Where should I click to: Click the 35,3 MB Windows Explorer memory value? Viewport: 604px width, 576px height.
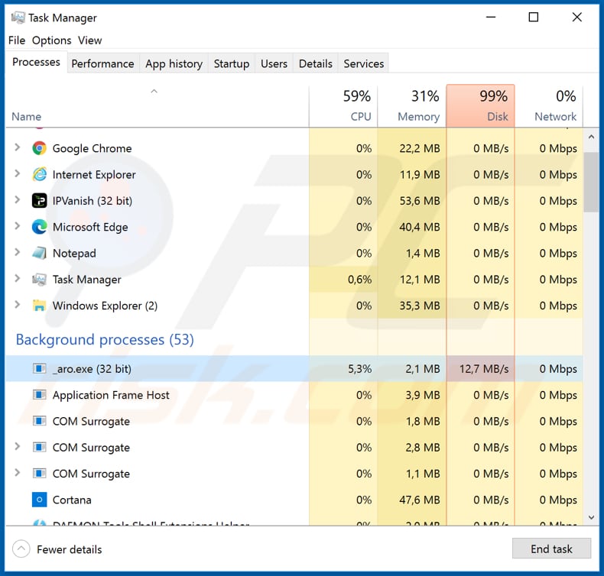[420, 306]
